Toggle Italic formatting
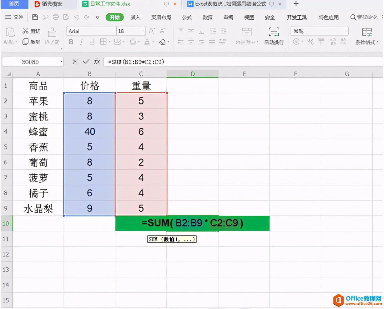 point(82,42)
